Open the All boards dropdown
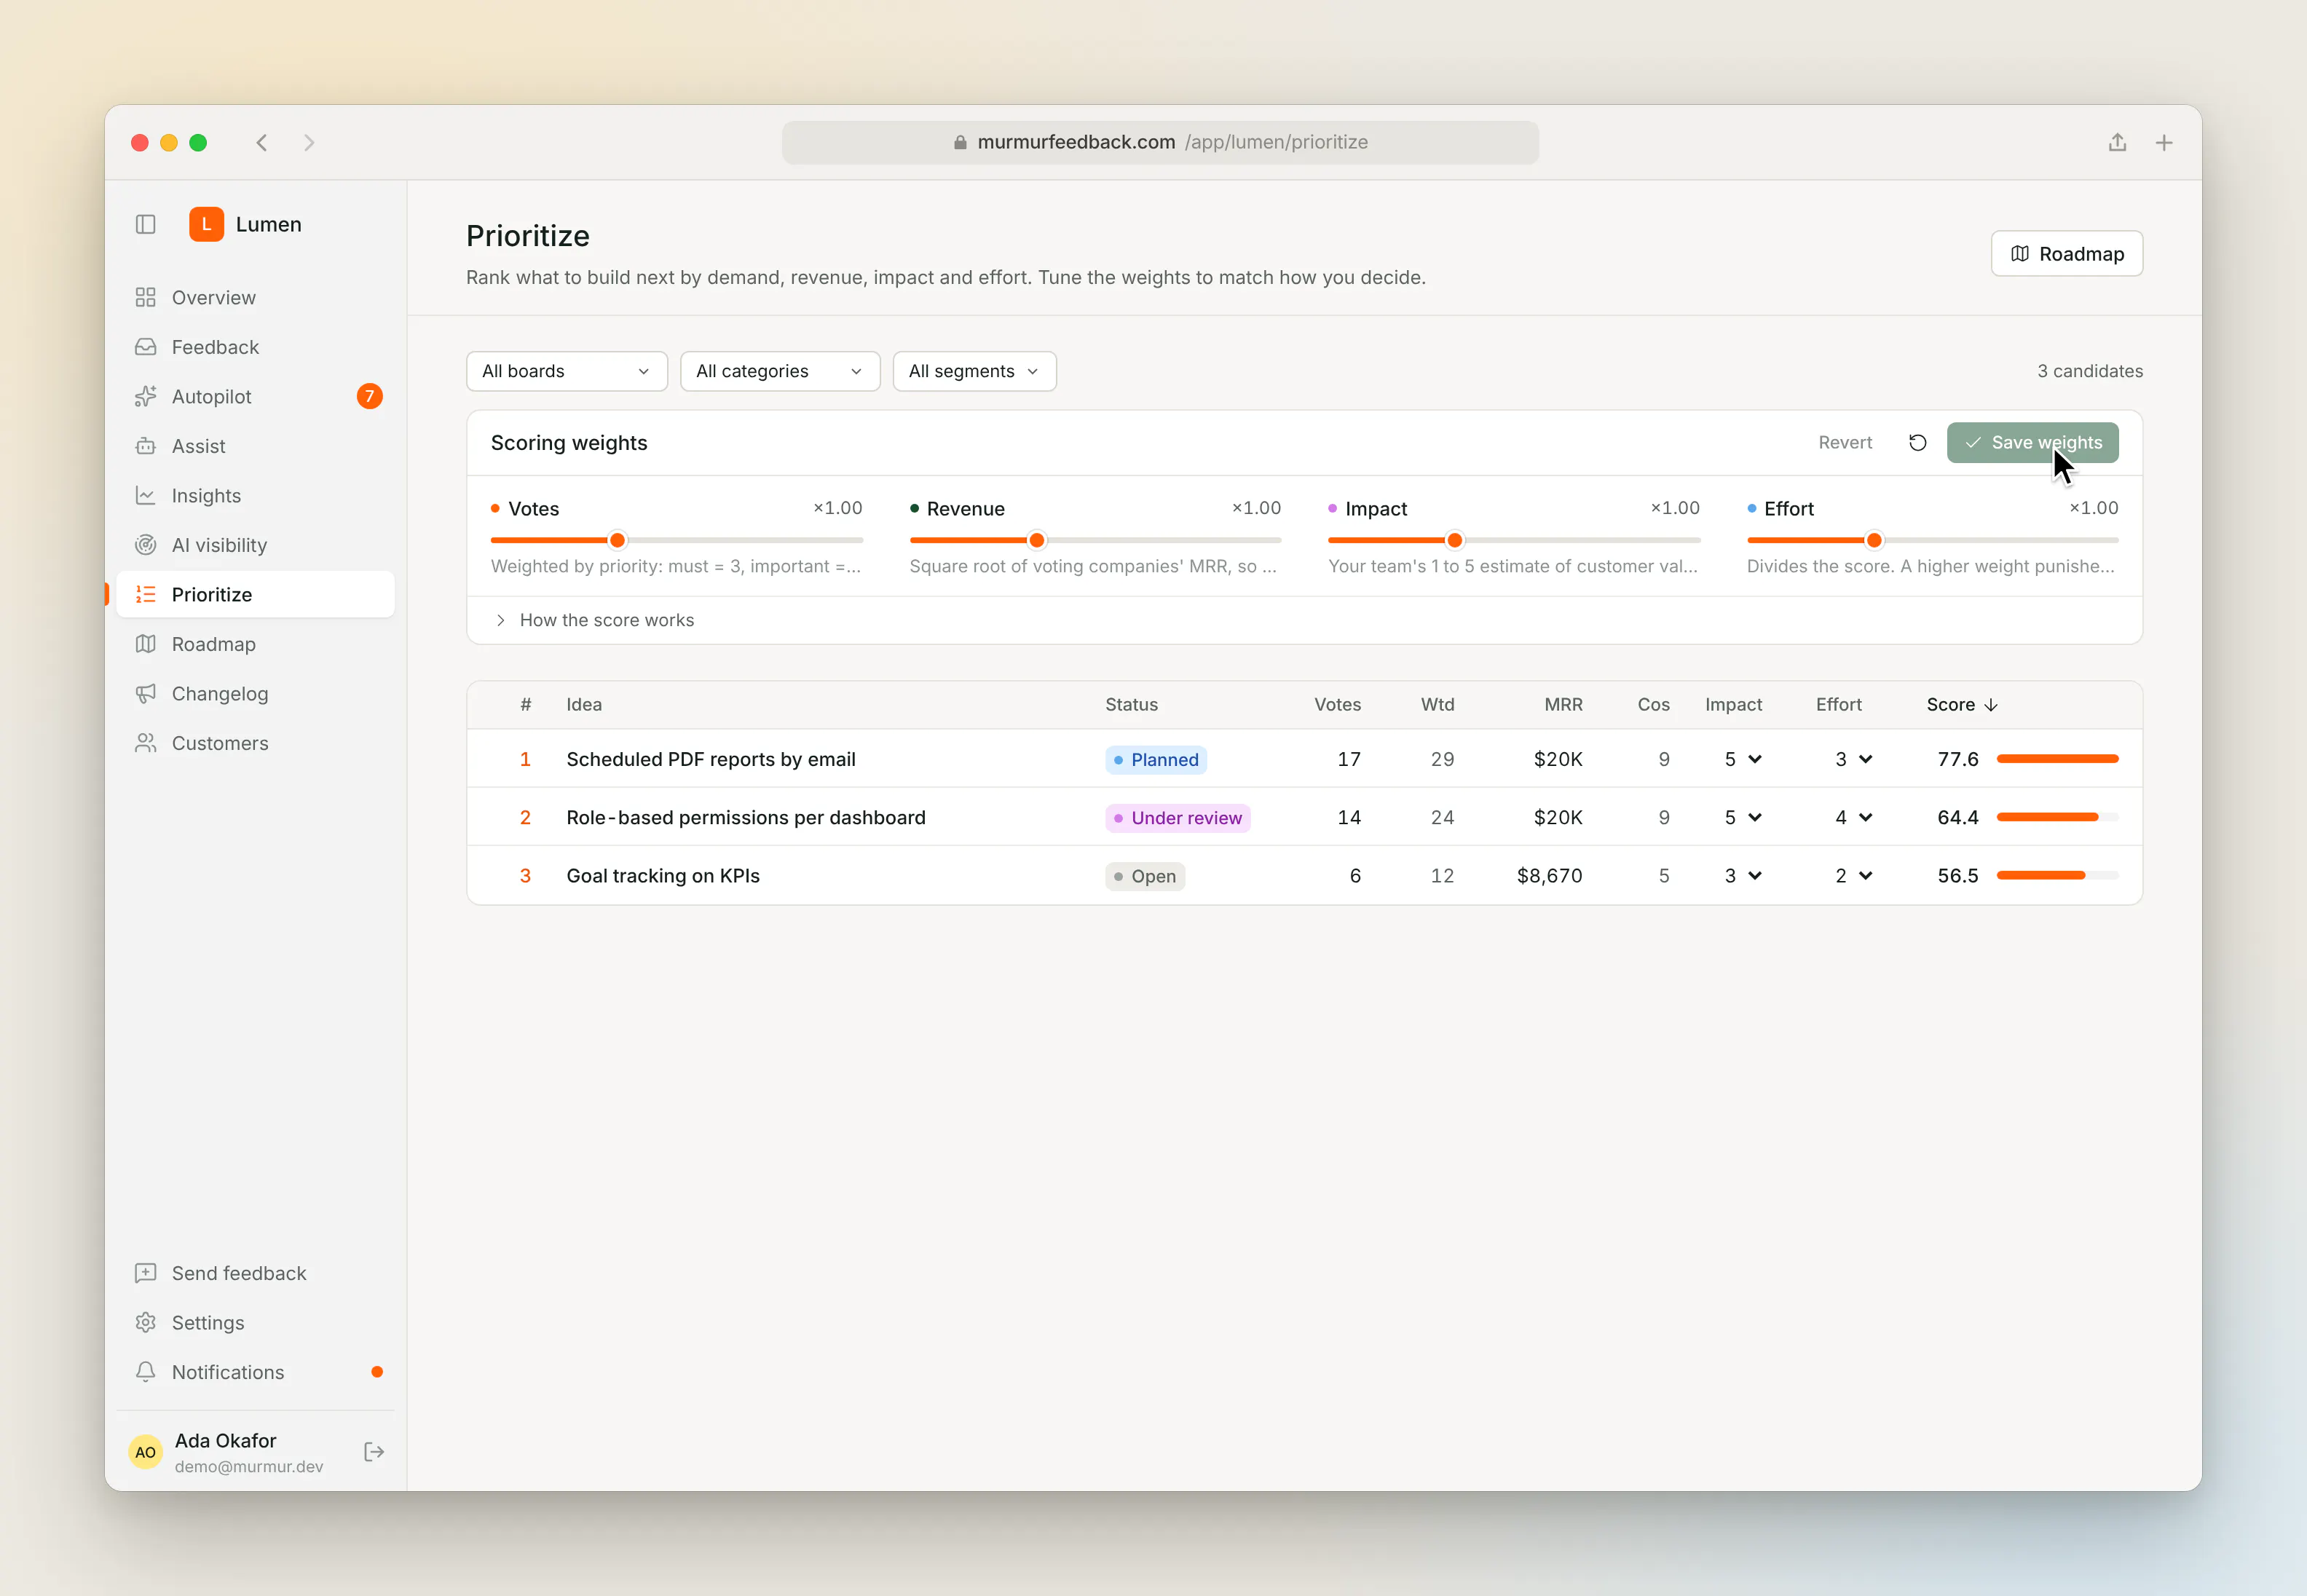2307x1596 pixels. pos(567,371)
